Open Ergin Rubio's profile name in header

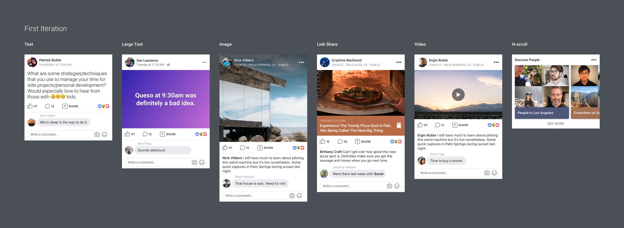(438, 60)
